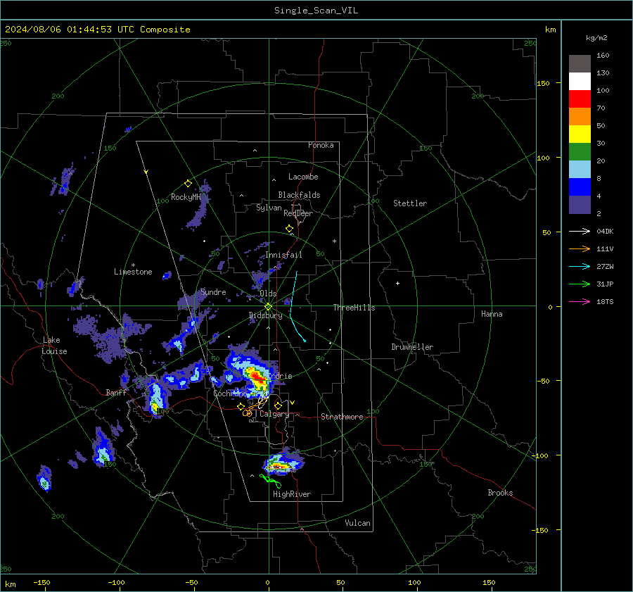Click the kg/m2 units label
This screenshot has height=592, width=633.
pos(596,38)
